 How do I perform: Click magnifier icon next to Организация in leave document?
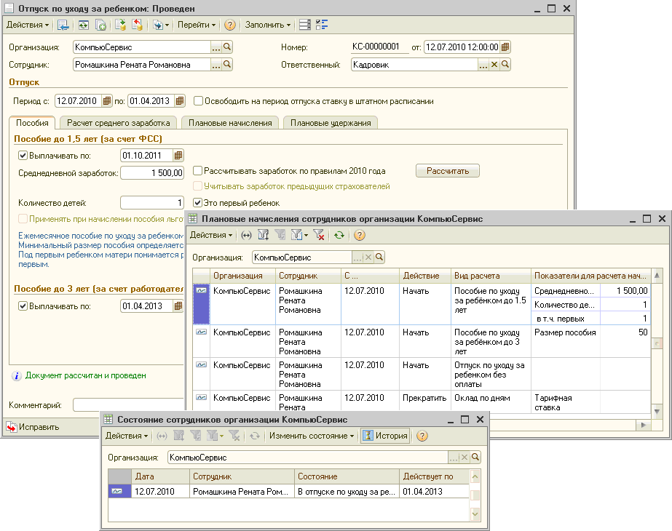227,47
